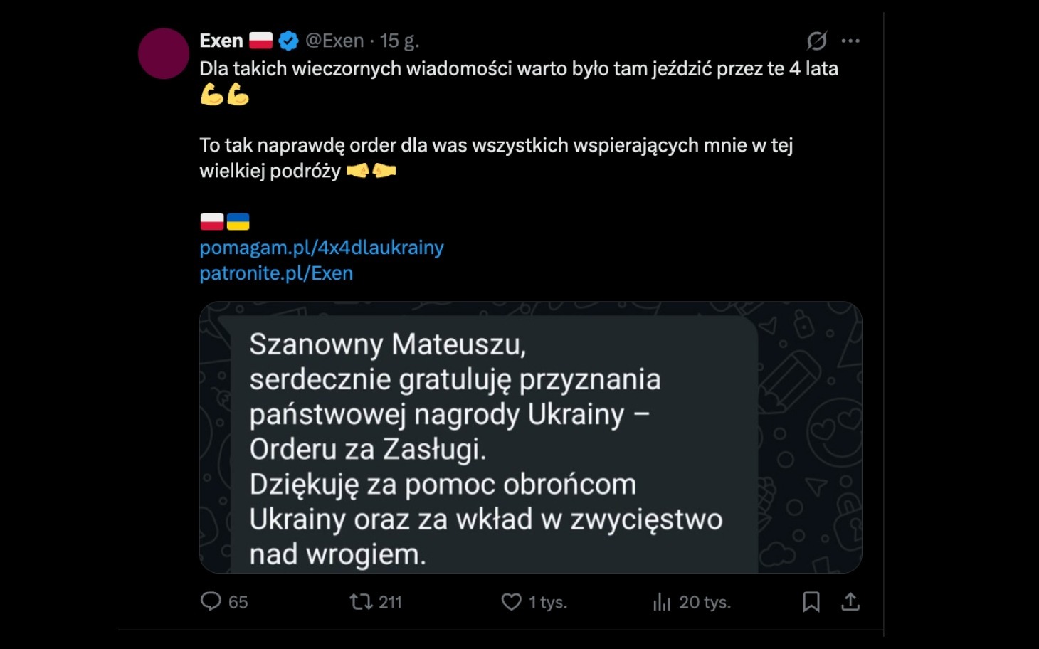
Task: Click the Grok explain-post icon
Action: coord(816,41)
